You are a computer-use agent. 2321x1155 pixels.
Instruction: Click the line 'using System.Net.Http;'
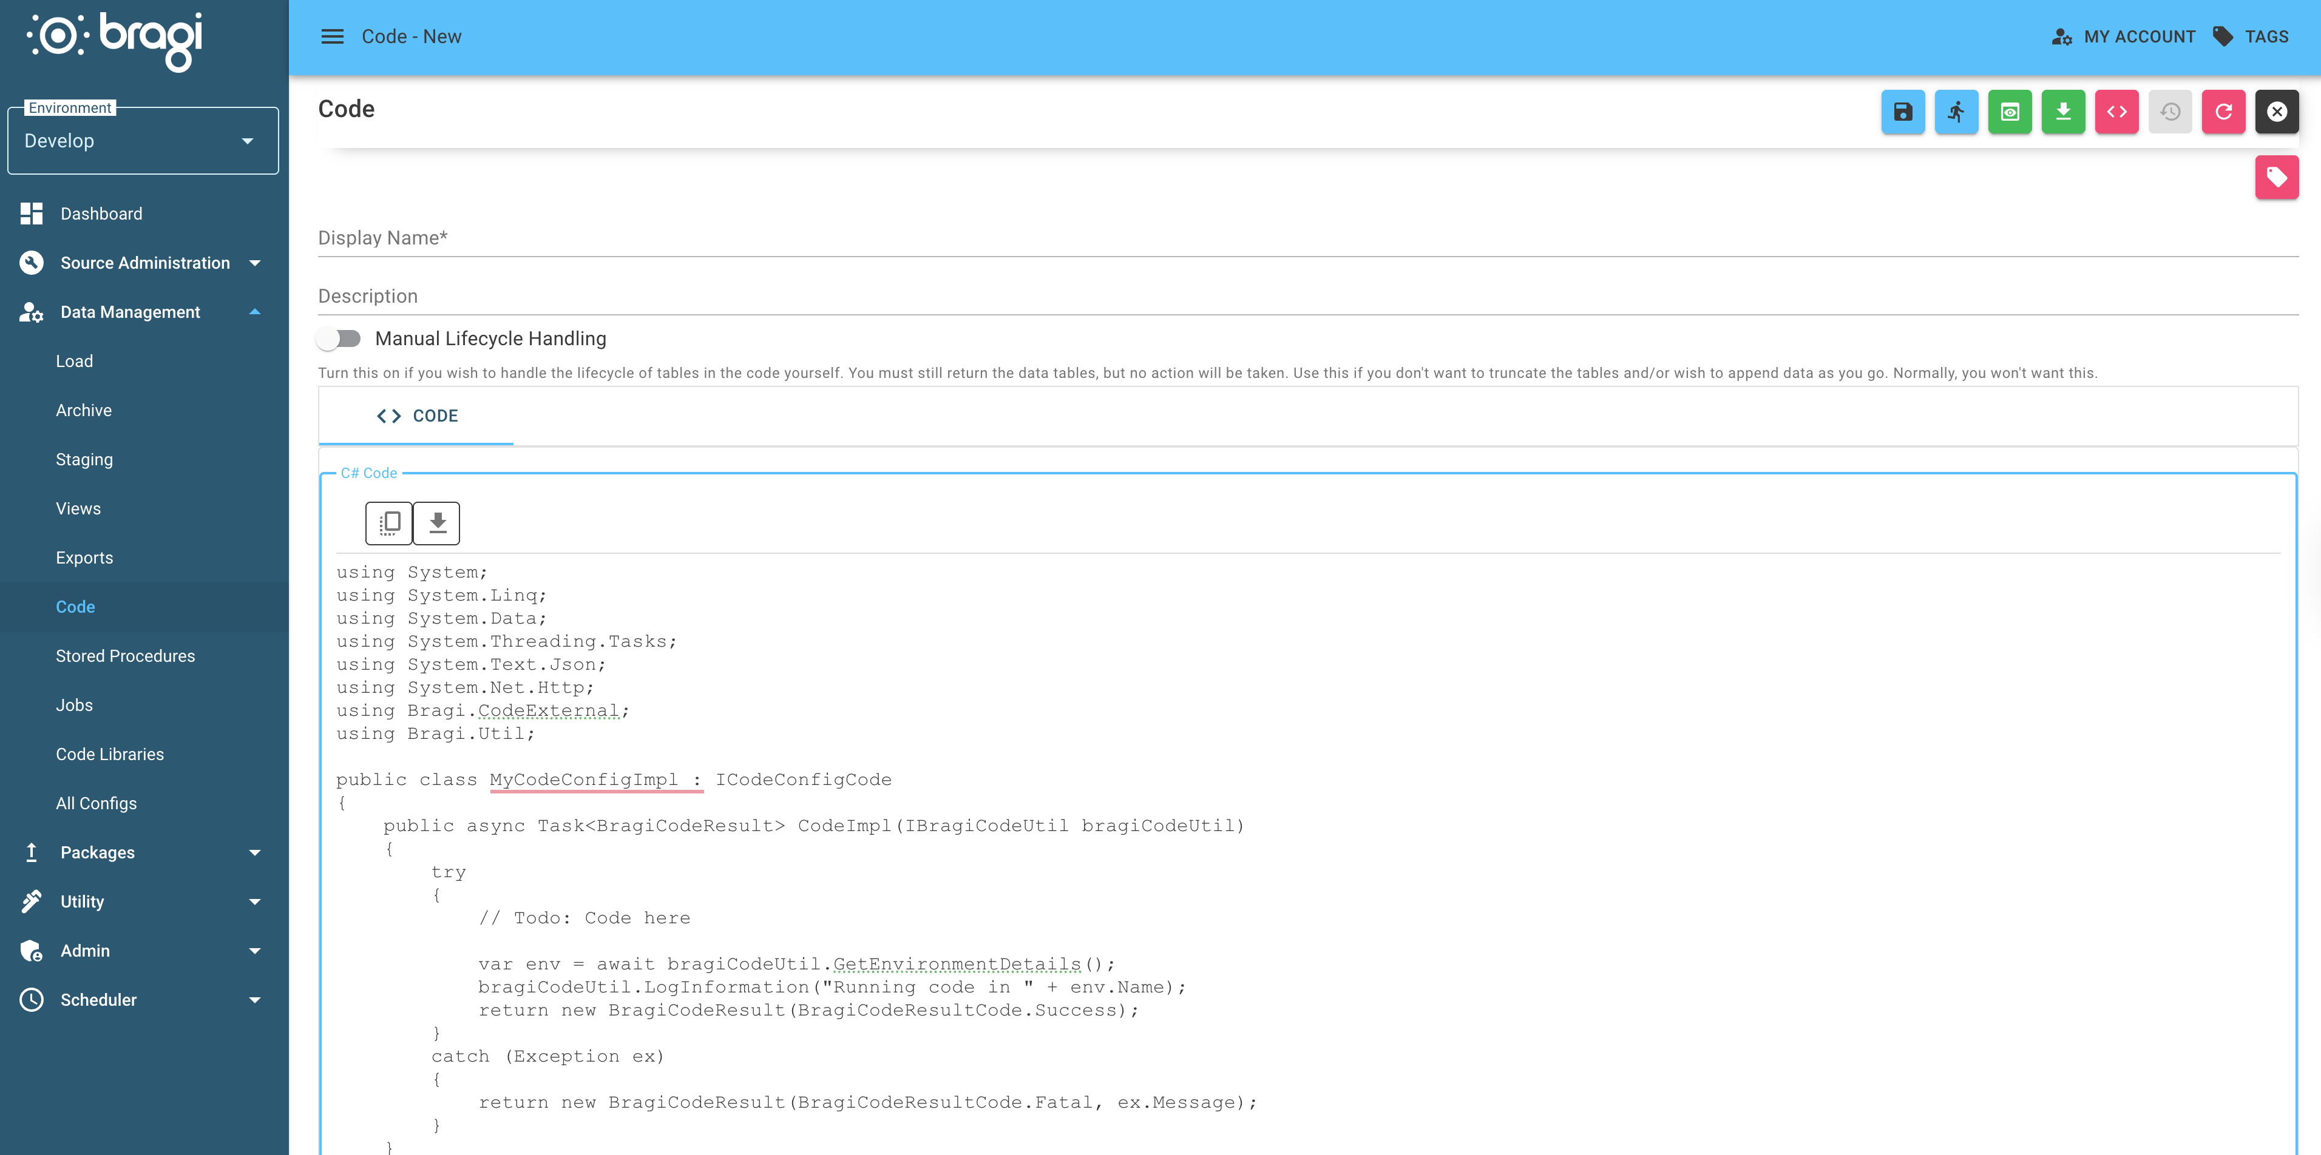pyautogui.click(x=466, y=688)
